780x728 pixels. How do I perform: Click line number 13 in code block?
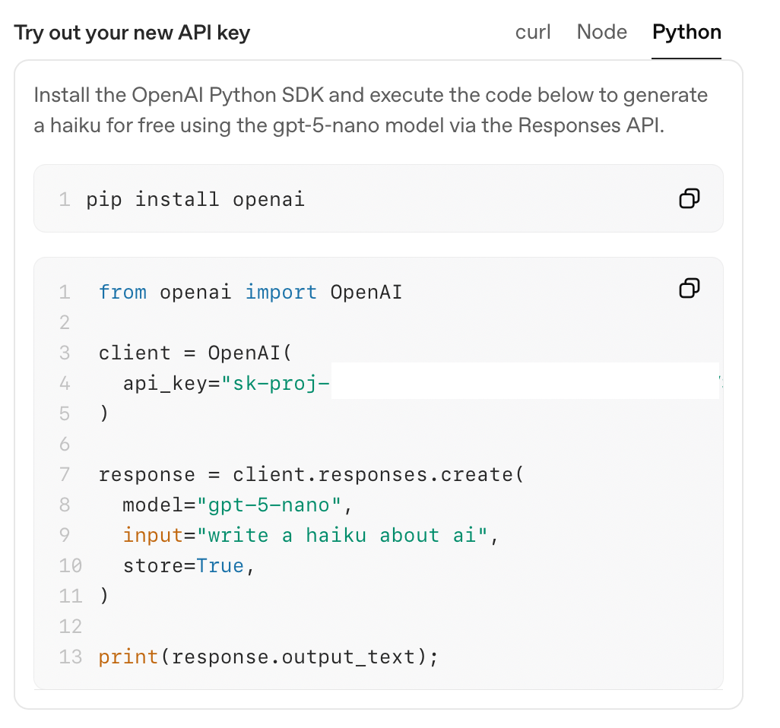70,657
